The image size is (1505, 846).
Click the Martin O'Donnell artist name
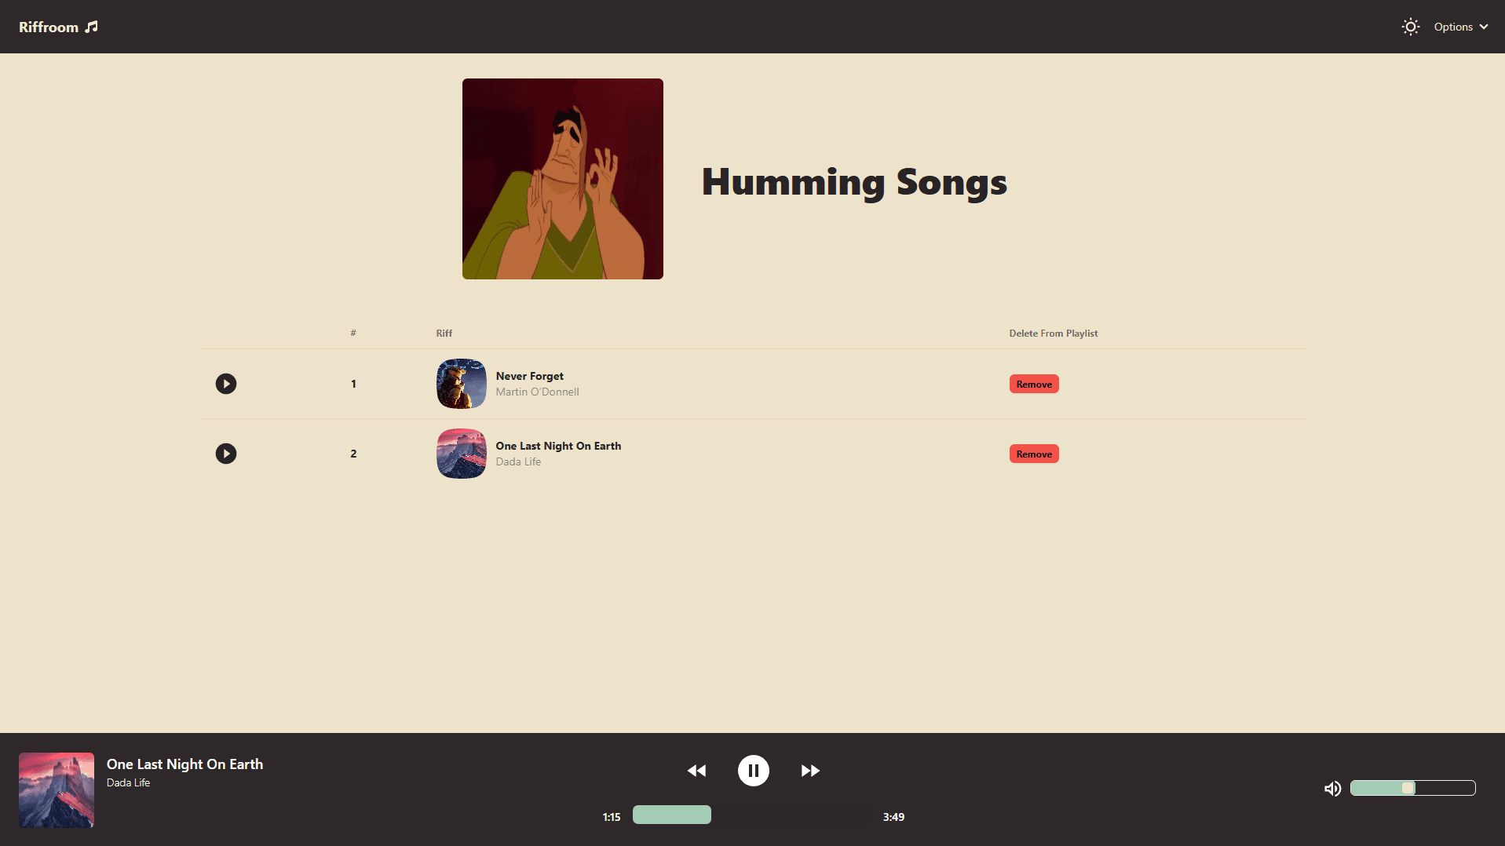[537, 392]
